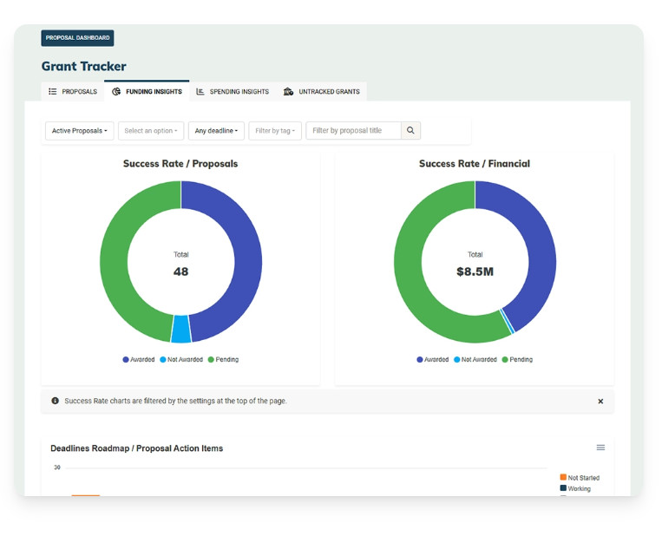Click the Proposals list icon

[x=52, y=91]
